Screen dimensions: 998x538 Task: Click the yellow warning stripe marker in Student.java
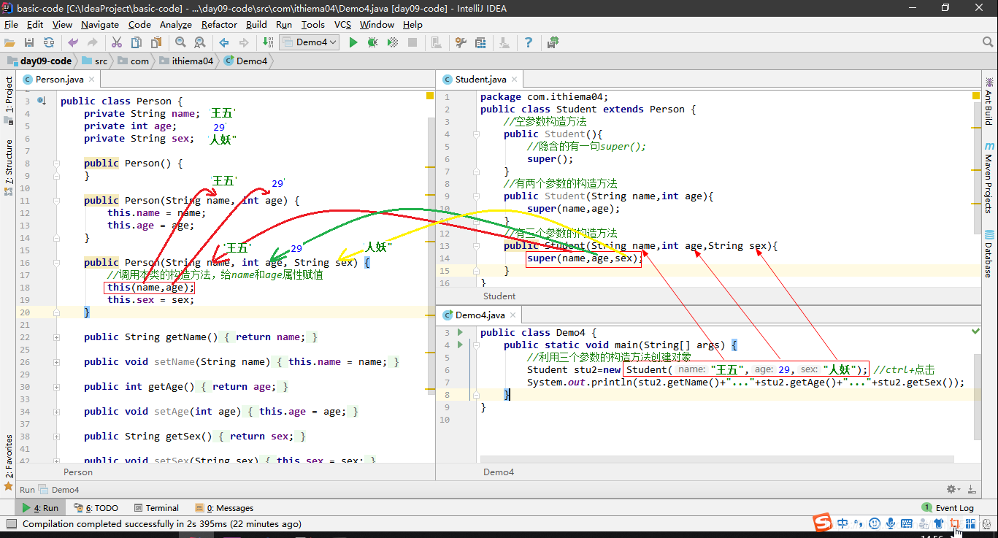(976, 96)
